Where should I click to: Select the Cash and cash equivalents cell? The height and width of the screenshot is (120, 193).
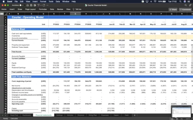22,34
